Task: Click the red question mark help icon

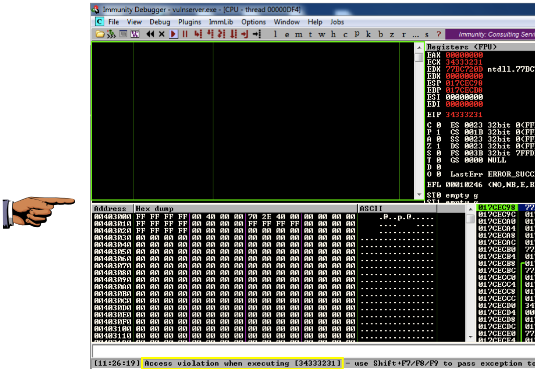Action: pos(439,34)
